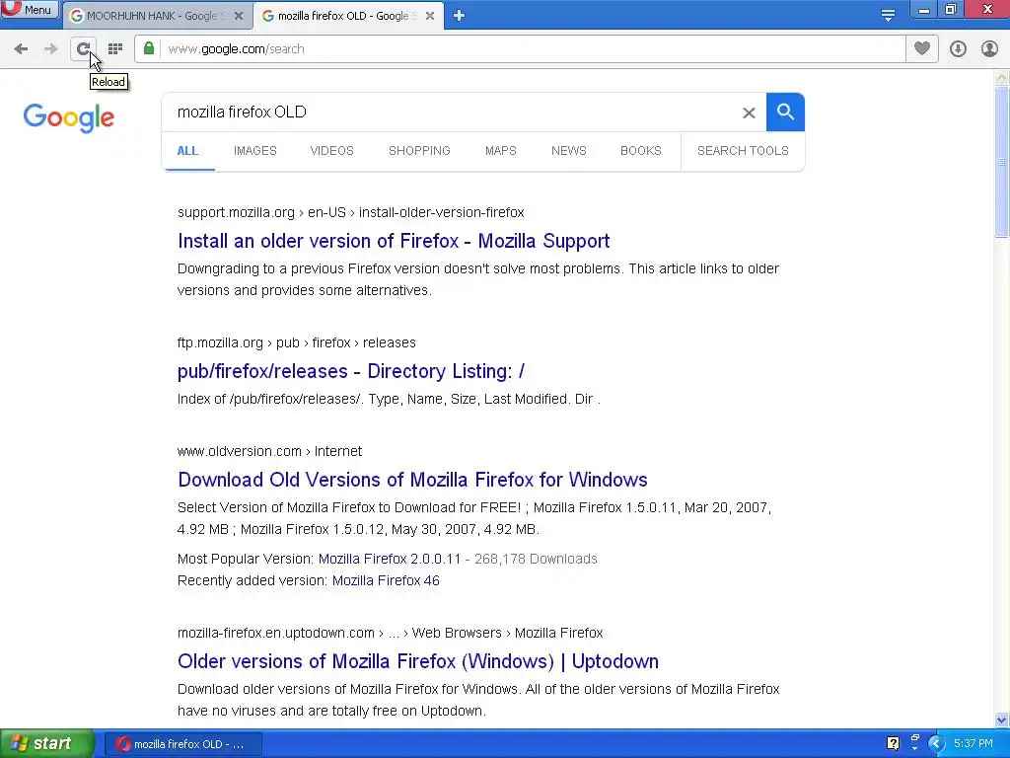This screenshot has width=1010, height=758.
Task: Open Download Old Versions of Mozilla Firefox link
Action: point(413,480)
